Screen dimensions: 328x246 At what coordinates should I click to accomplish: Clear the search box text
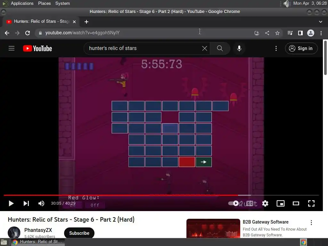(x=205, y=48)
